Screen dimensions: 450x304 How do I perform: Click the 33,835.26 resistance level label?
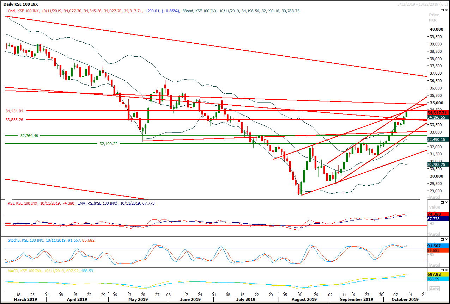[14, 120]
